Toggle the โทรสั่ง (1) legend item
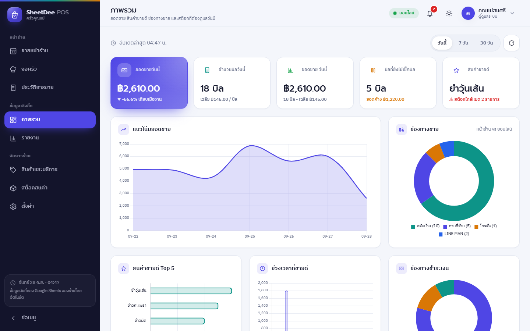This screenshot has height=331, width=530. coord(485,226)
